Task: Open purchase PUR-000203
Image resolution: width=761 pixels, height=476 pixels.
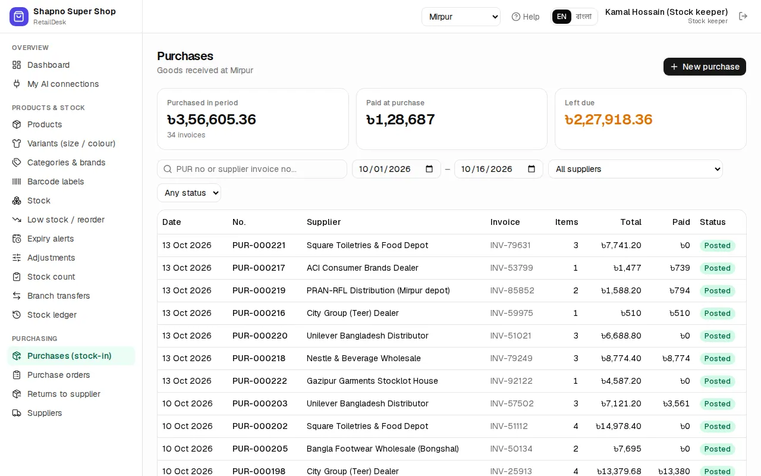Action: click(x=260, y=403)
